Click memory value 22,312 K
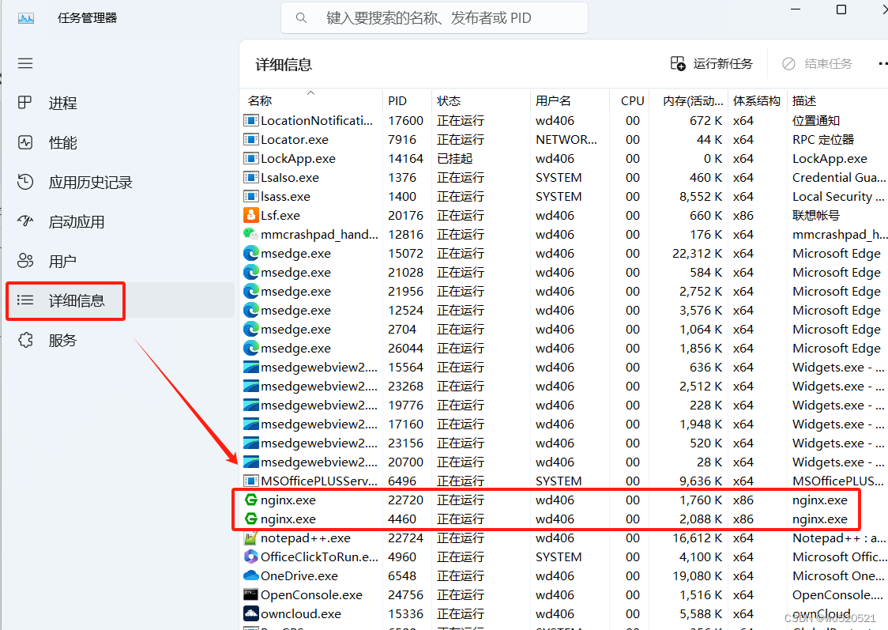Viewport: 888px width, 630px height. tap(697, 253)
